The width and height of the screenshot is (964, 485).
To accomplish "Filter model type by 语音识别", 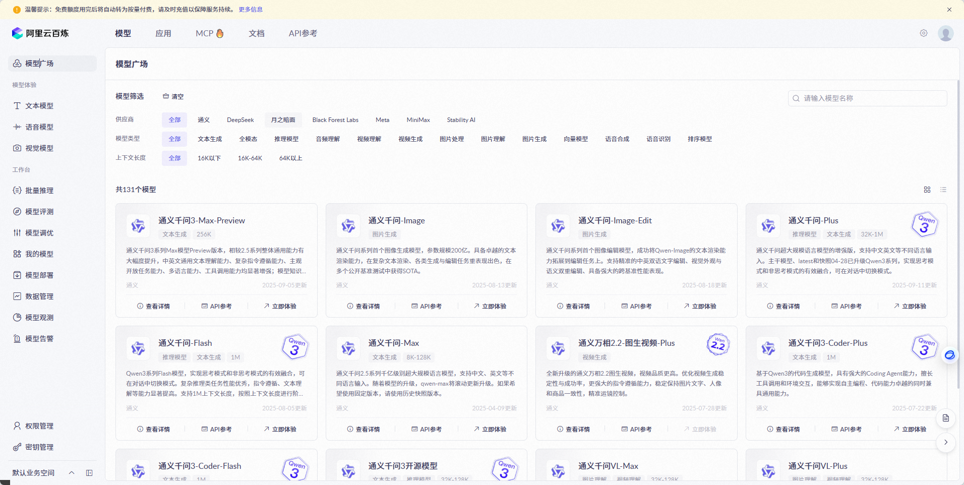I will [658, 139].
